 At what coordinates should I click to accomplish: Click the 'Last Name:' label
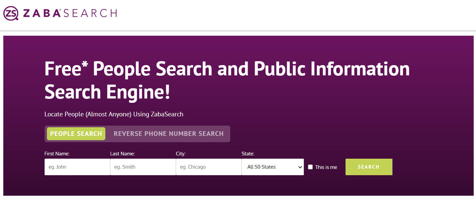point(123,154)
